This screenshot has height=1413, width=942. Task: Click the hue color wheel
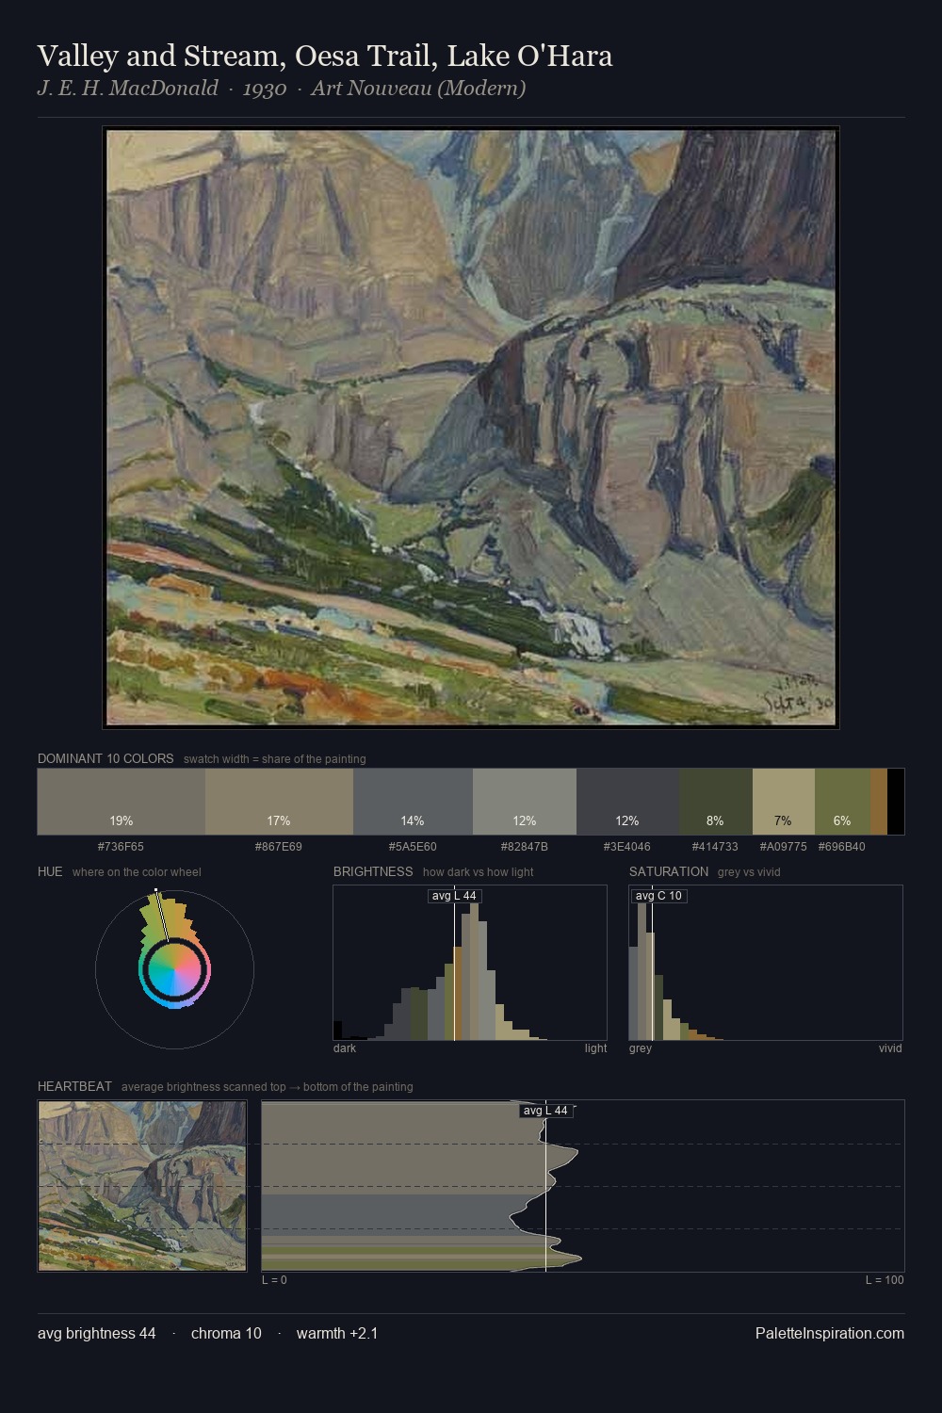[x=174, y=969]
